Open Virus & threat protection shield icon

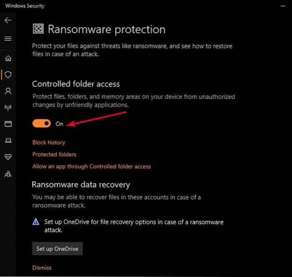8,75
